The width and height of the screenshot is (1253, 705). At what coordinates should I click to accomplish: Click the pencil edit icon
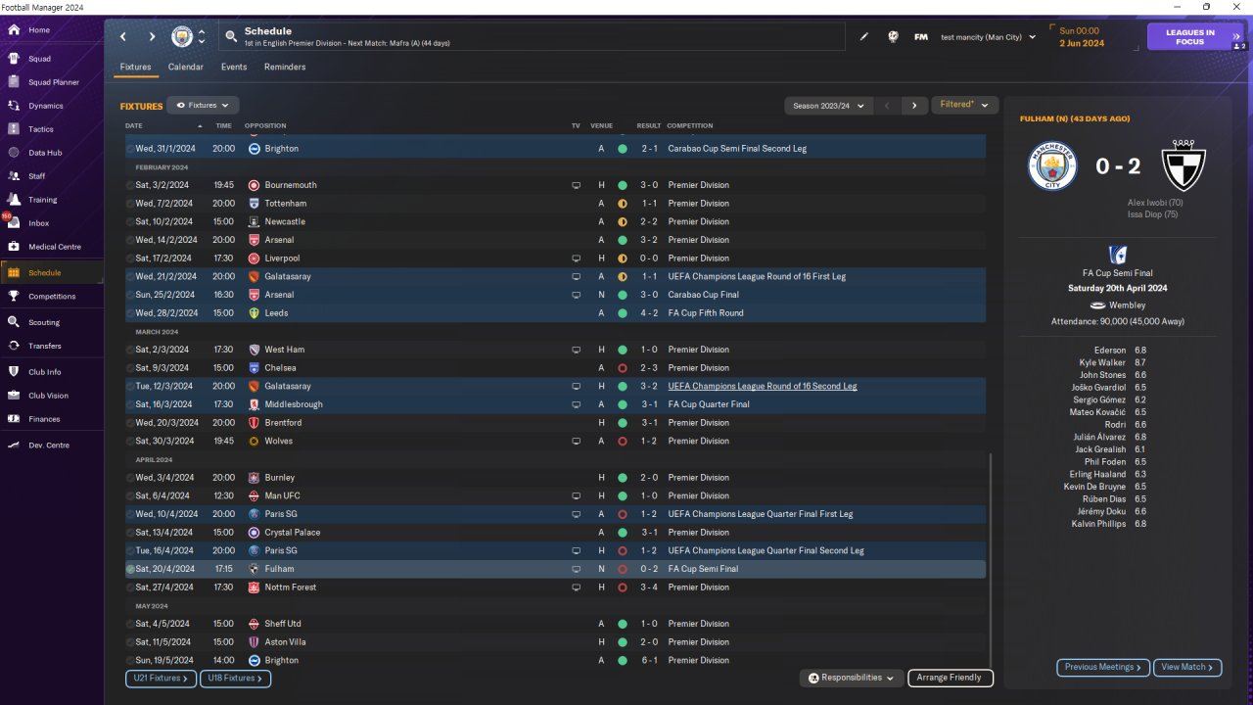coord(864,37)
